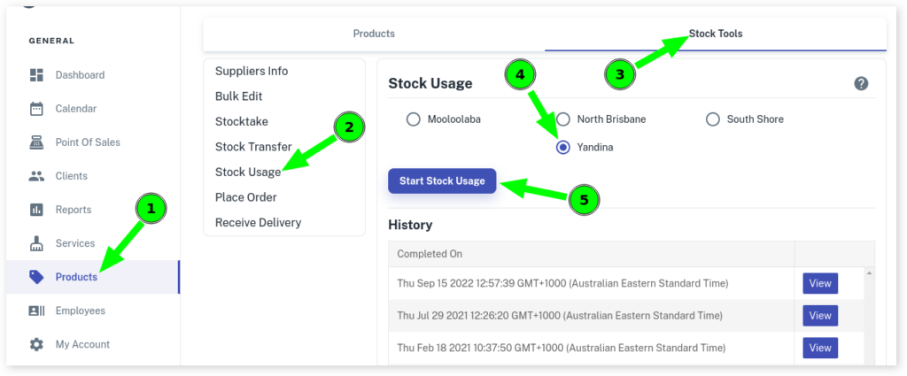Viewport: 907px width, 376px height.
Task: Click the My Account gear icon
Action: (36, 344)
